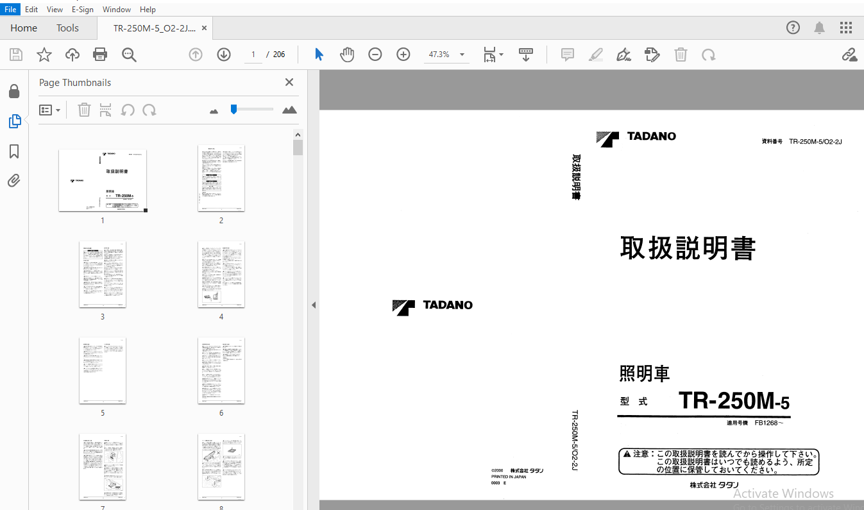Click the share link icon
This screenshot has height=510, width=864.
pos(849,55)
